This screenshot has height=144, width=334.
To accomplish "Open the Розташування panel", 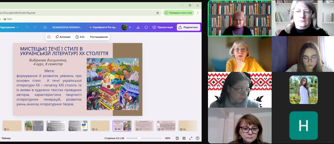I will pyautogui.click(x=99, y=37).
